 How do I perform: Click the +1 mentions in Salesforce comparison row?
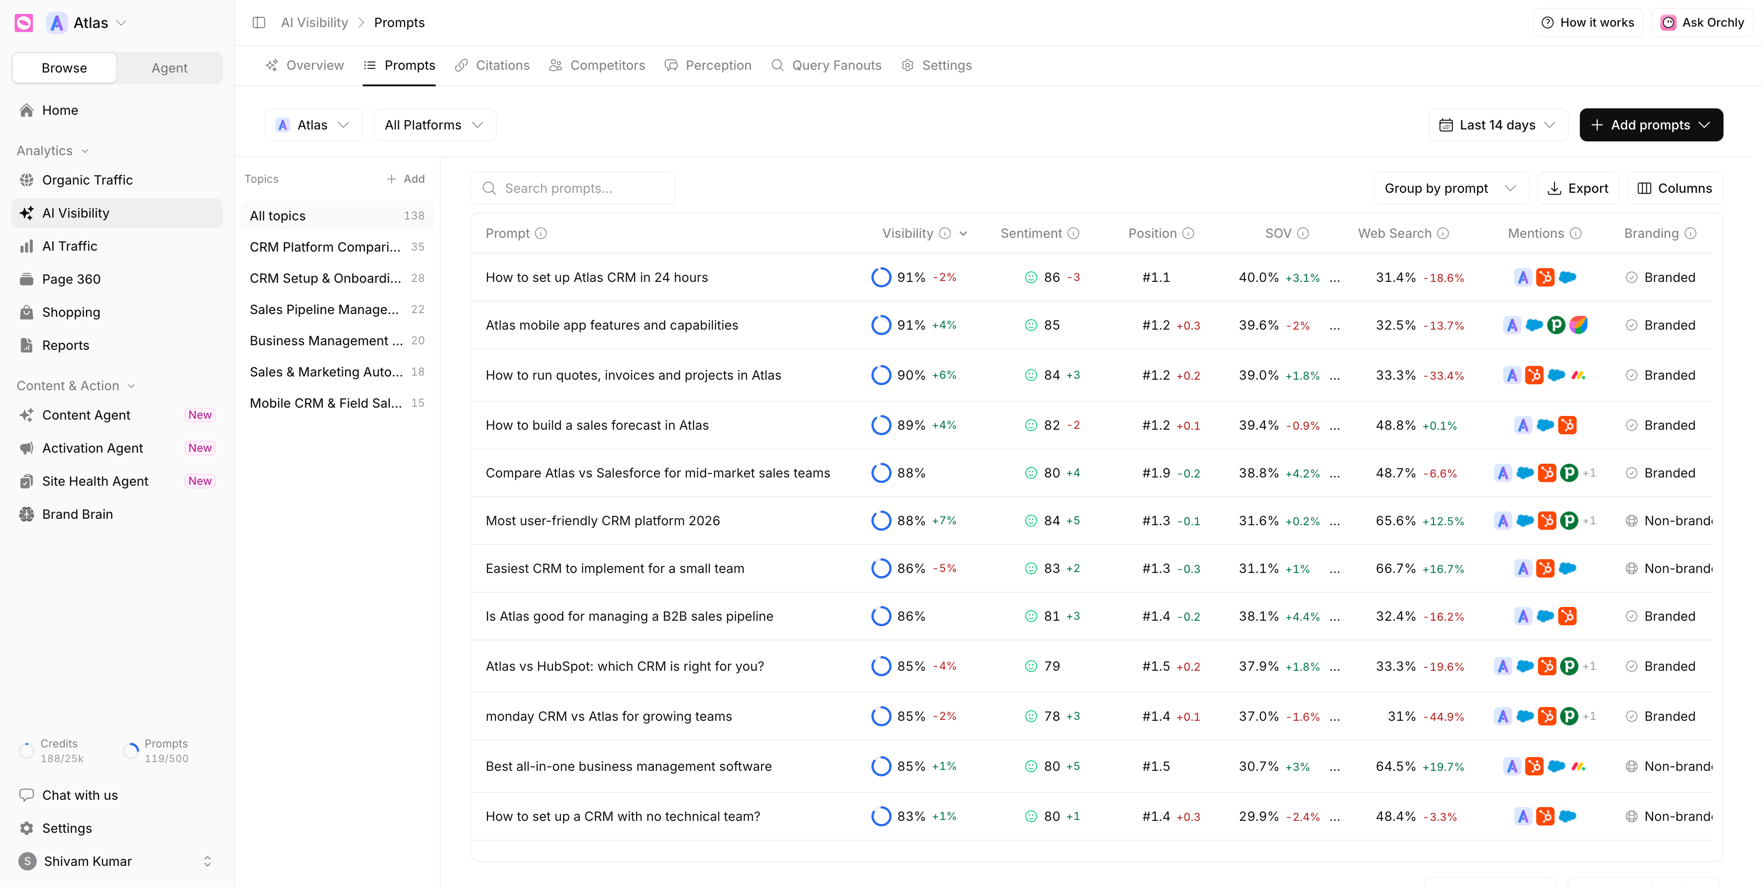tap(1589, 473)
